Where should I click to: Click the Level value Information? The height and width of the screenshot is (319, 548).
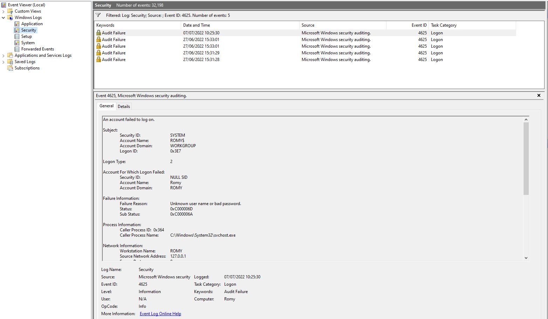click(150, 292)
